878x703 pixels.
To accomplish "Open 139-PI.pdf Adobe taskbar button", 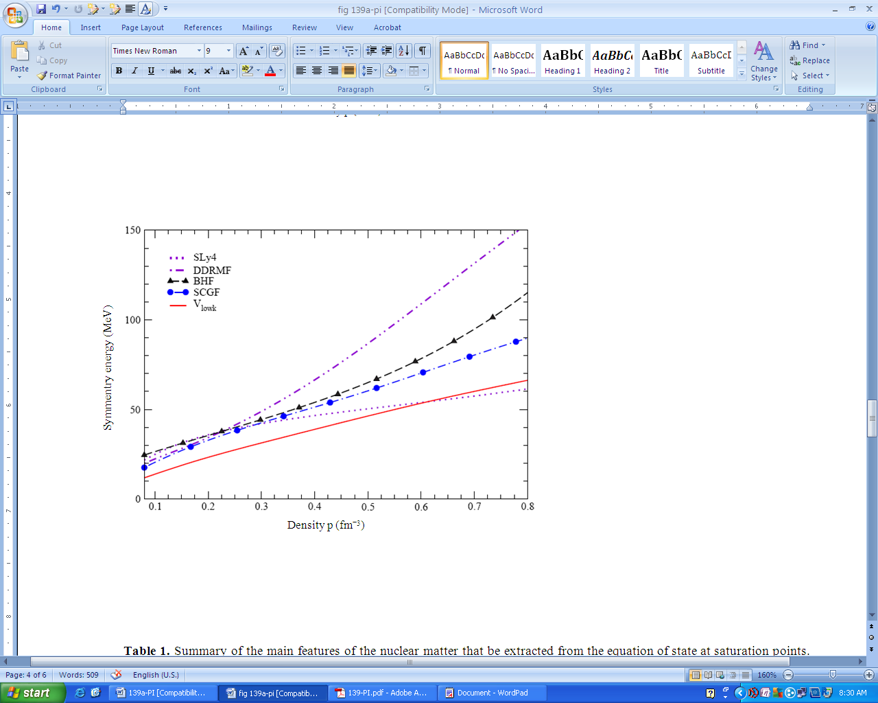I will [x=381, y=693].
